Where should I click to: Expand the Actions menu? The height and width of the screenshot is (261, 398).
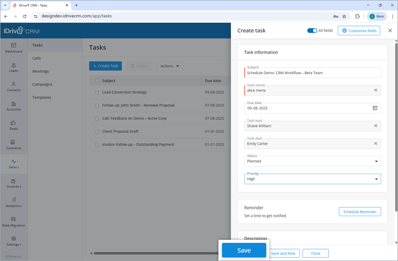click(x=169, y=66)
